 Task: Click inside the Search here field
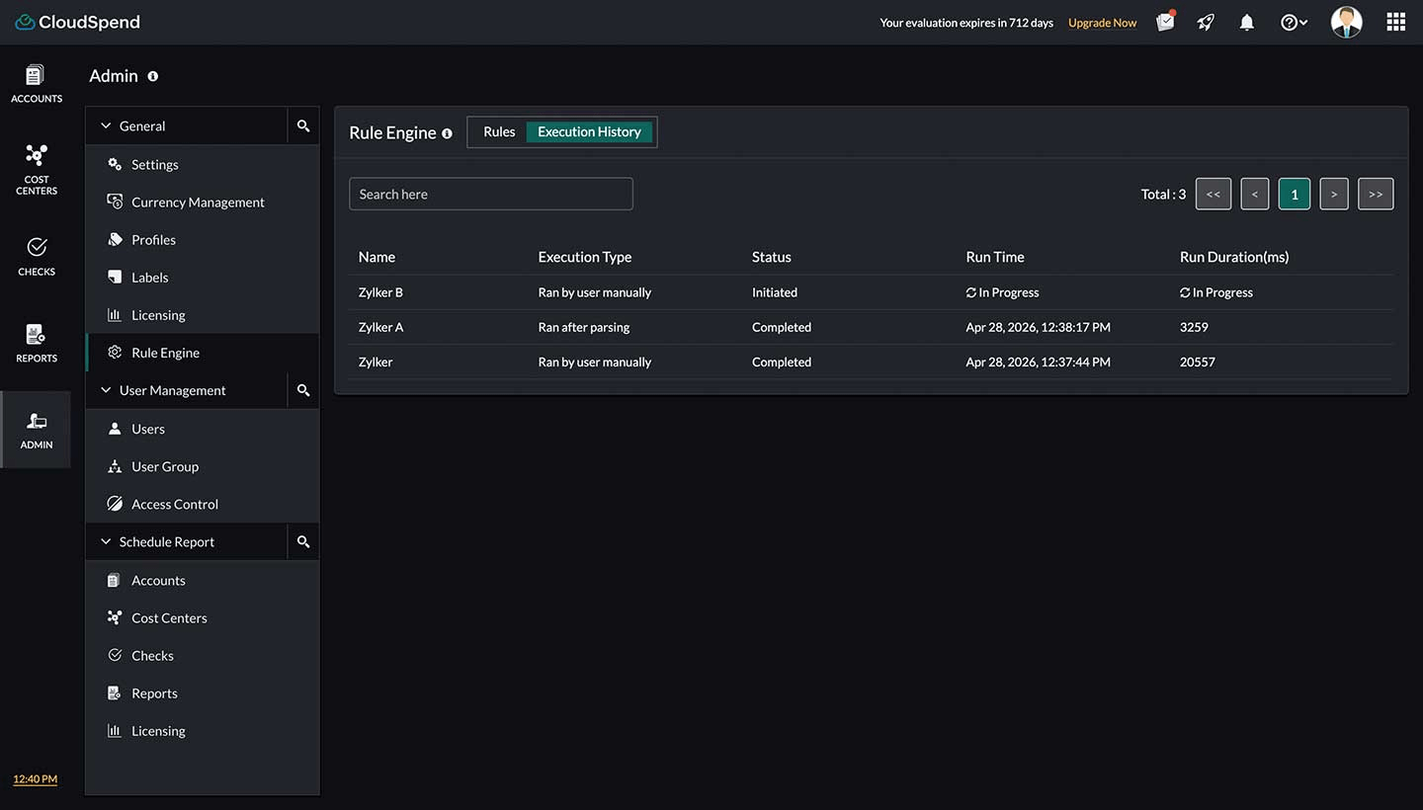point(490,194)
